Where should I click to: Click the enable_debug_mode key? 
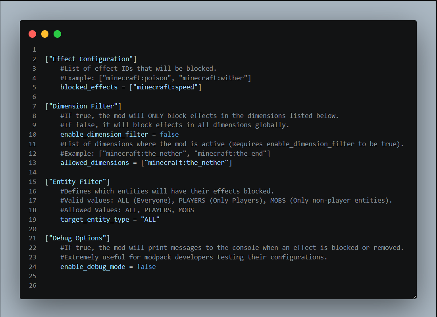coord(93,267)
